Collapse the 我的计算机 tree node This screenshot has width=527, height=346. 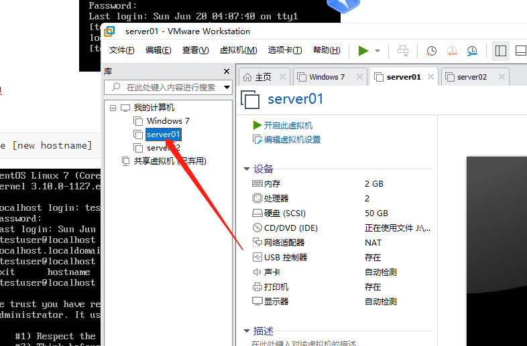tap(113, 108)
